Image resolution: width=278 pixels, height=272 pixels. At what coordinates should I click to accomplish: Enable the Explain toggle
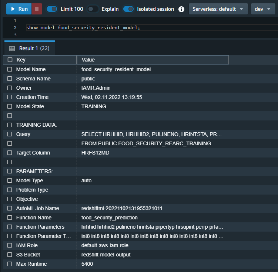click(93, 9)
